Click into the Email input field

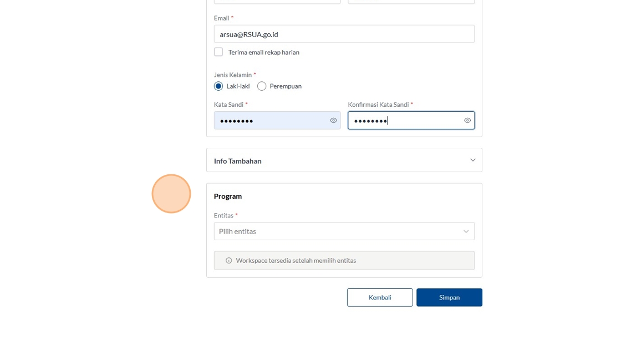(344, 34)
